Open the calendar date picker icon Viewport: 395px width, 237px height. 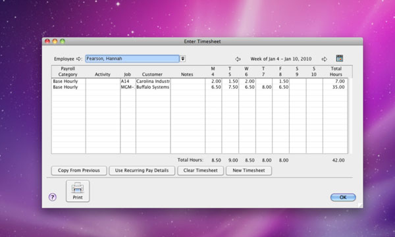pyautogui.click(x=339, y=59)
